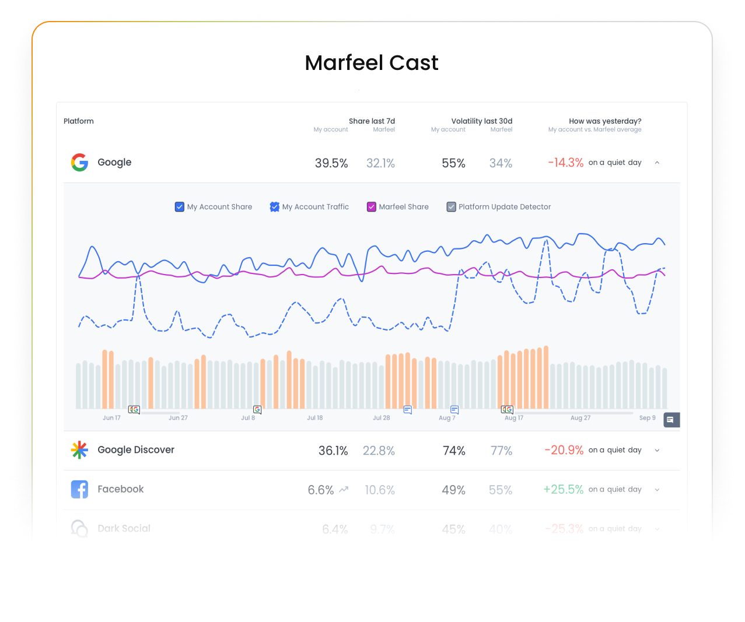Click the Google logo in the Google platform row
The width and height of the screenshot is (745, 622).
point(79,163)
